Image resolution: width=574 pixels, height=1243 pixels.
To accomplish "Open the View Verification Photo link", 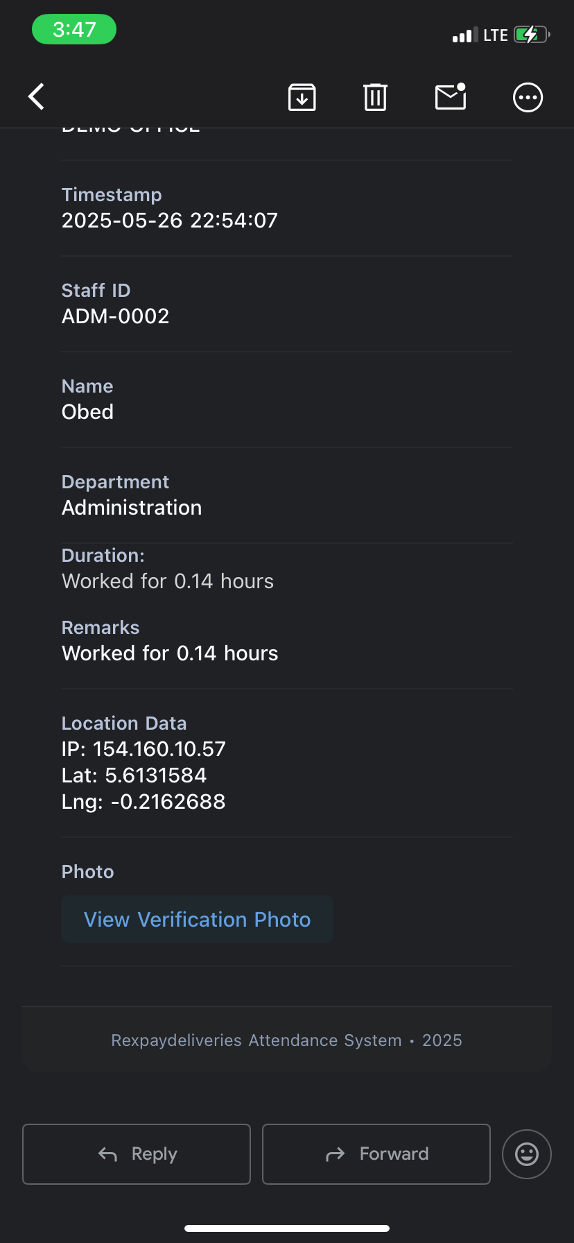I will click(198, 919).
